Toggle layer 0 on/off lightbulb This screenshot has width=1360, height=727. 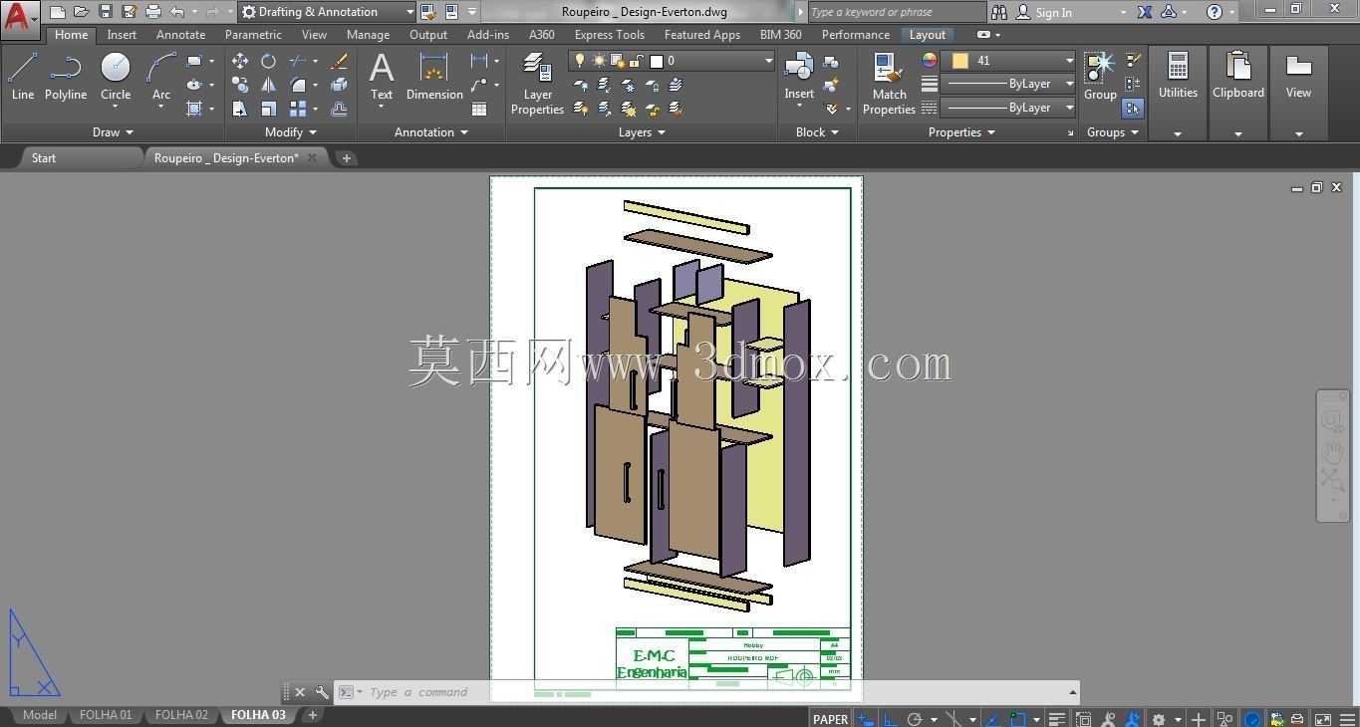click(x=581, y=61)
